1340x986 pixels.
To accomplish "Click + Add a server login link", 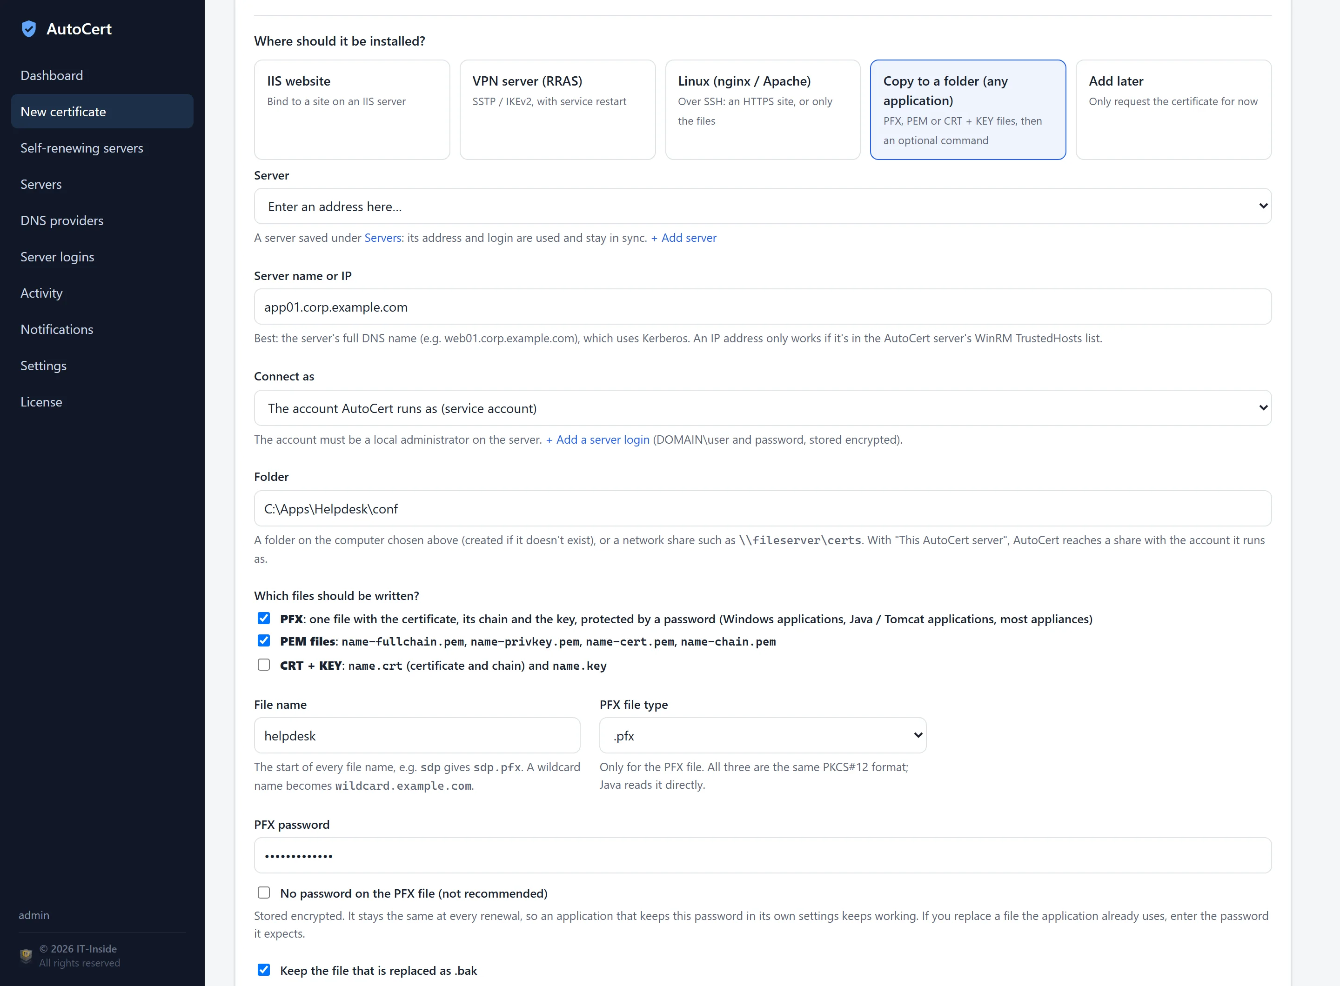I will tap(597, 440).
